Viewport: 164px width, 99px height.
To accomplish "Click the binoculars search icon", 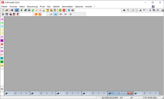I will click(124, 10).
